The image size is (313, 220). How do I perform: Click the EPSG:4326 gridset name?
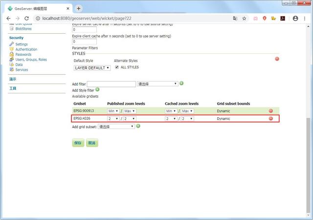(82, 118)
